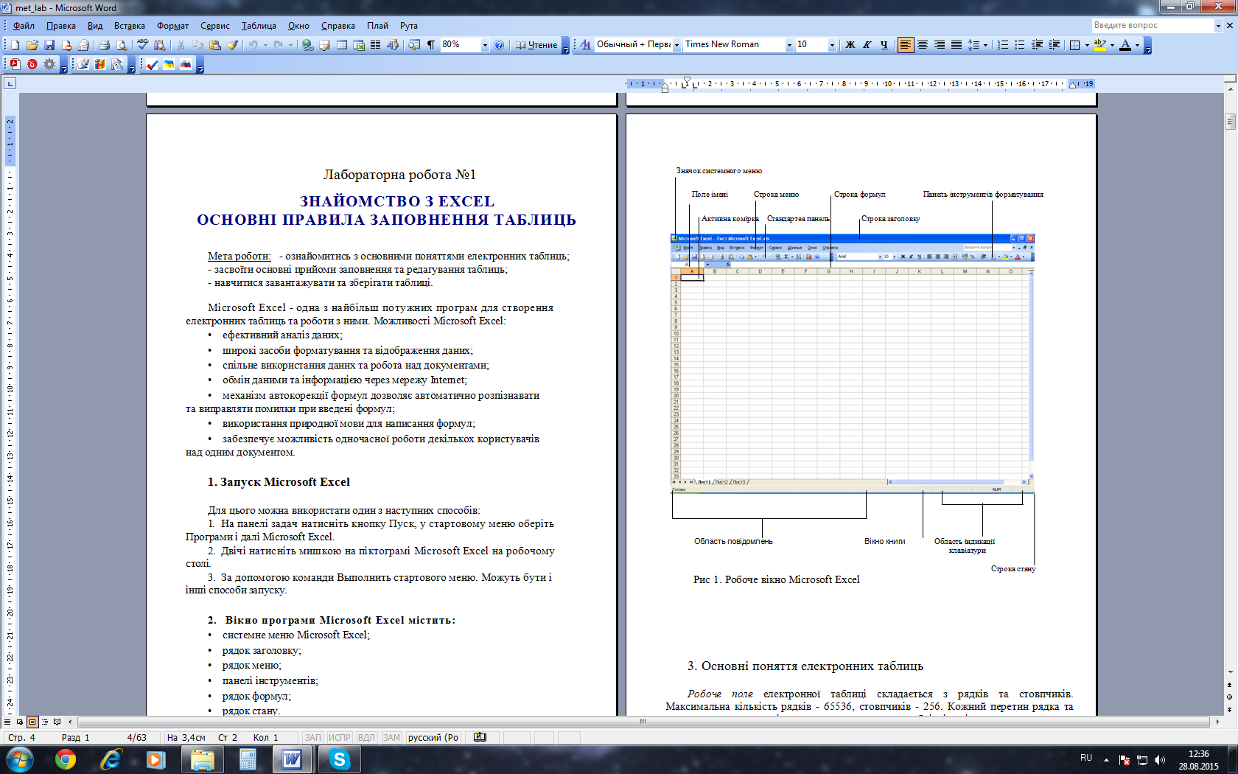Screen dimensions: 1238x774
Task: Click the Russian flag toolbar icon
Action: (186, 65)
